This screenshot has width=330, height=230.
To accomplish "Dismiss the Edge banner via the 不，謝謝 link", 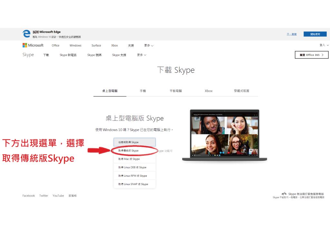I will (291, 34).
